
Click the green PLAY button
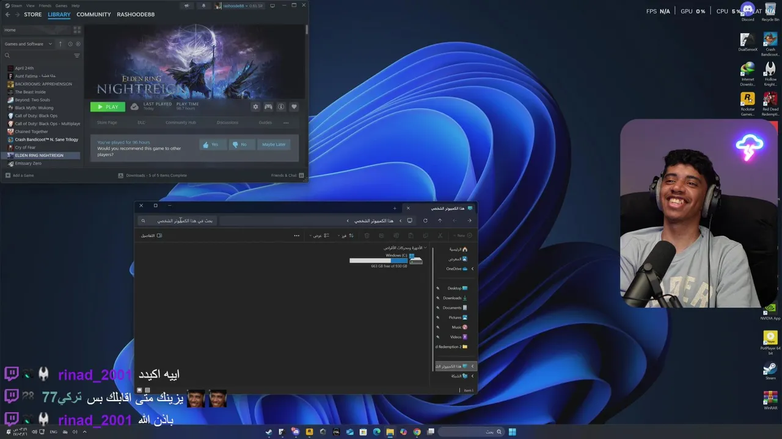(108, 107)
